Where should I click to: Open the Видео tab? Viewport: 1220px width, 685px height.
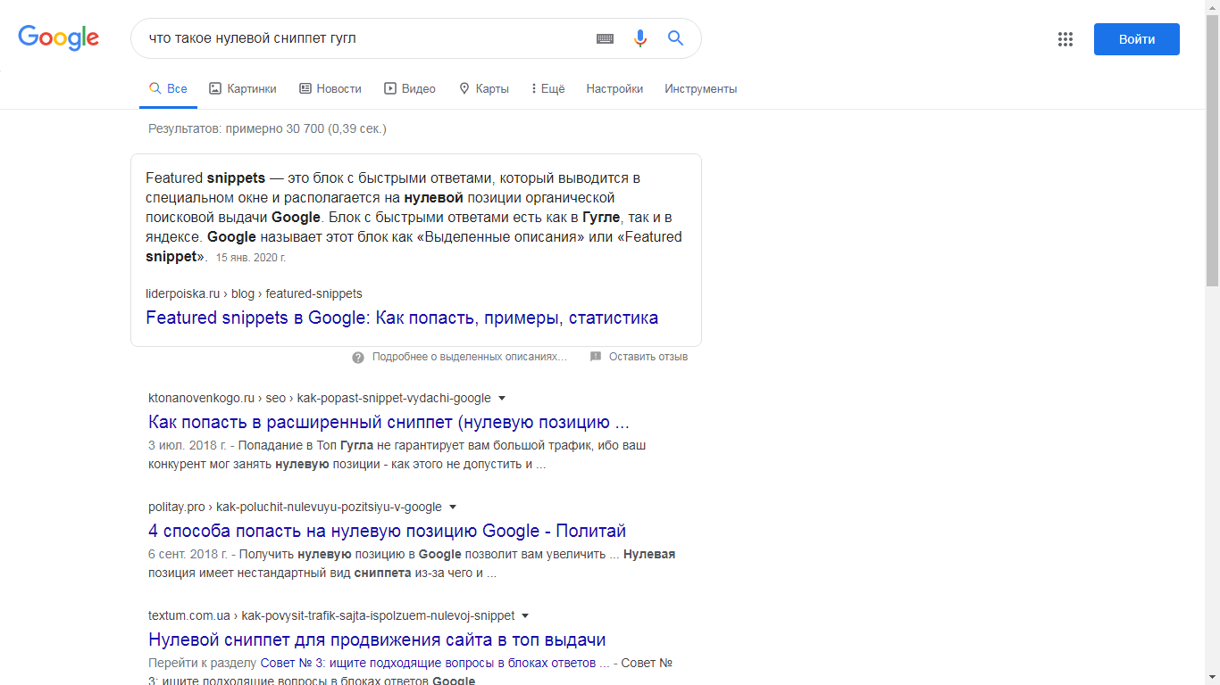(410, 89)
